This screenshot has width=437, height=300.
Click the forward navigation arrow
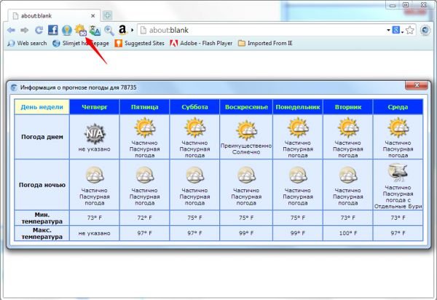coord(25,30)
